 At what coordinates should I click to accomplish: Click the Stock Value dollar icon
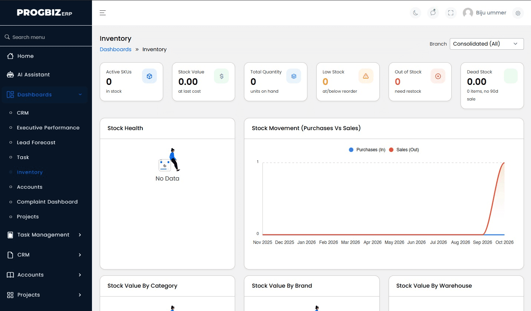pos(221,76)
